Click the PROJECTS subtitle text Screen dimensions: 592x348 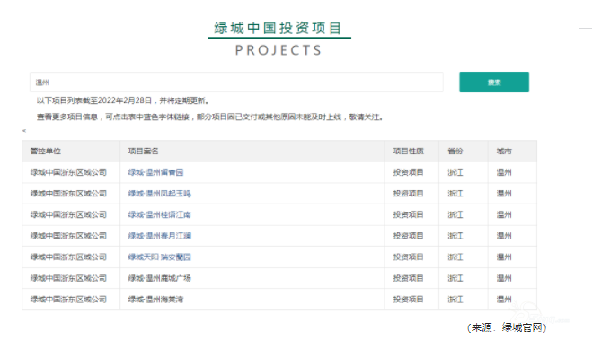(x=278, y=50)
